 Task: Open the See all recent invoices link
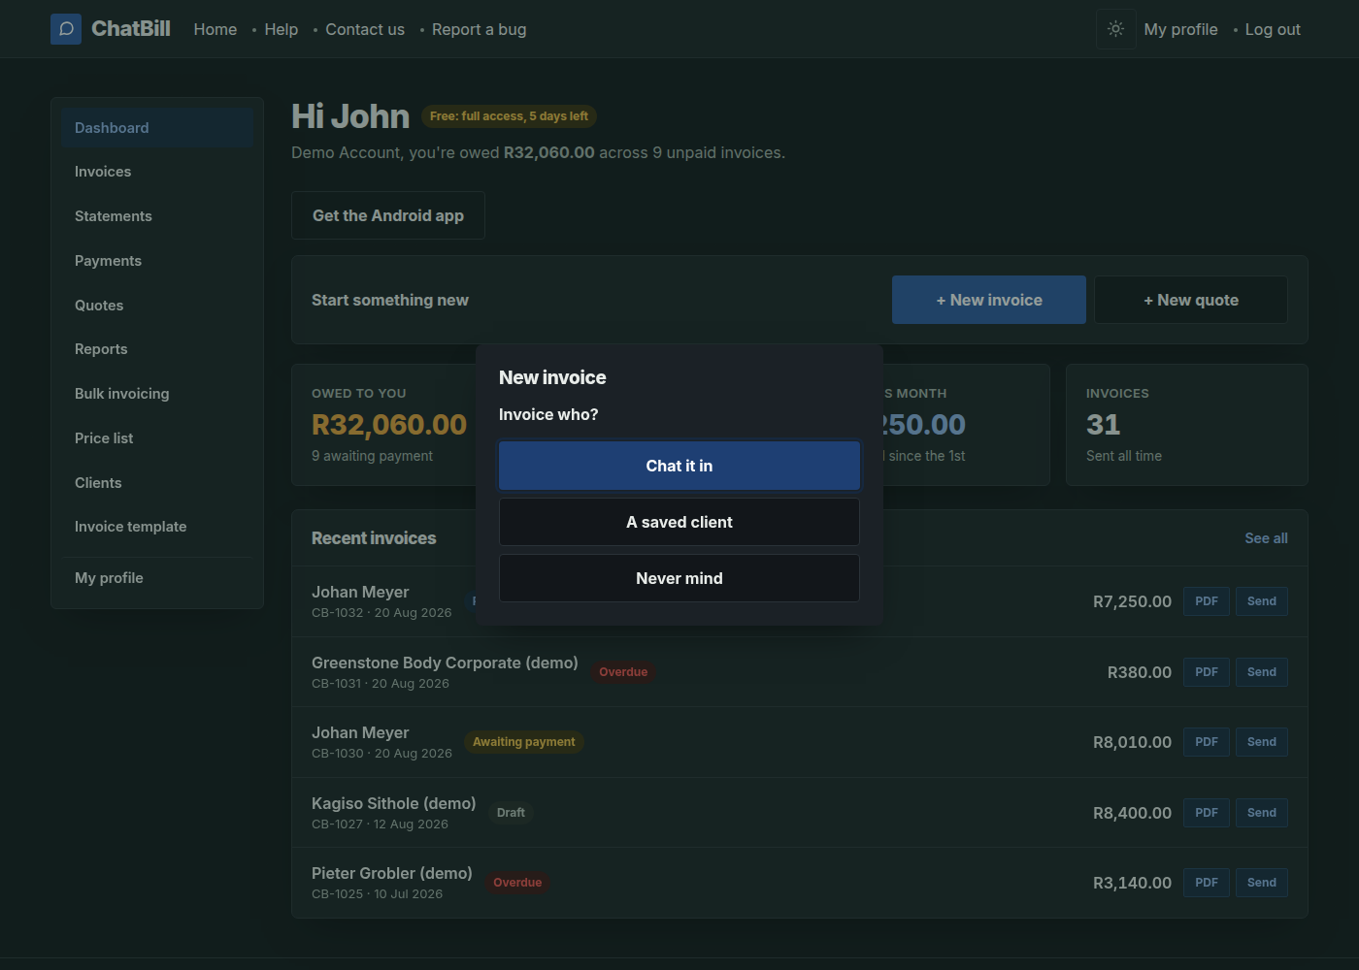click(x=1266, y=538)
